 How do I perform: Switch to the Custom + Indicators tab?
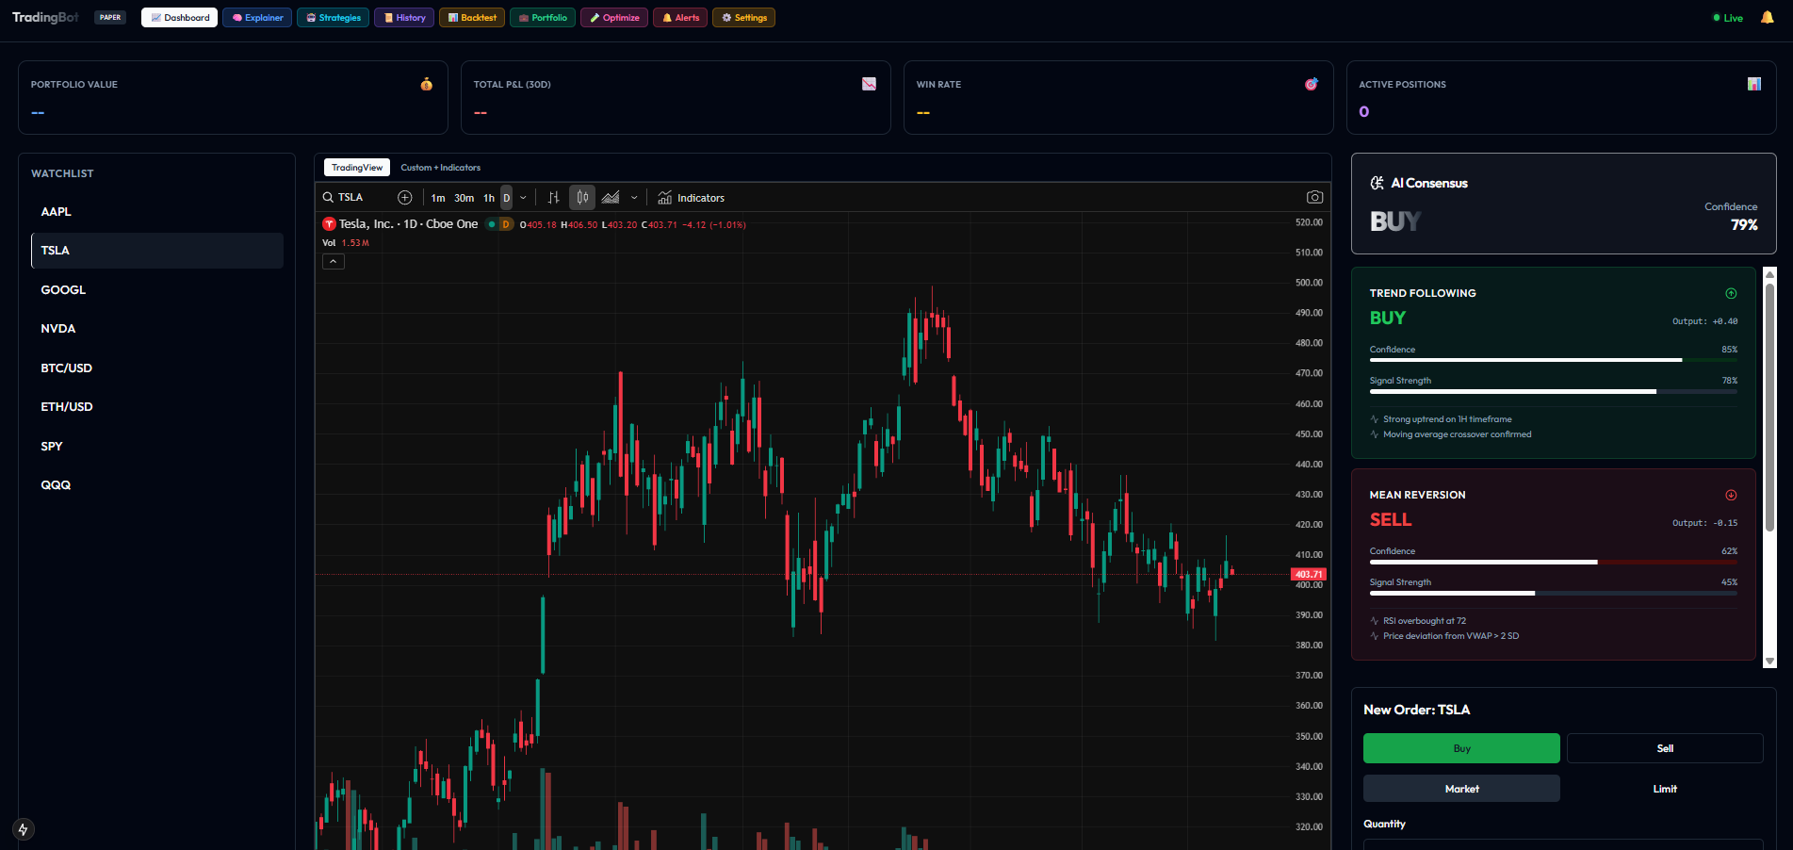(x=440, y=167)
